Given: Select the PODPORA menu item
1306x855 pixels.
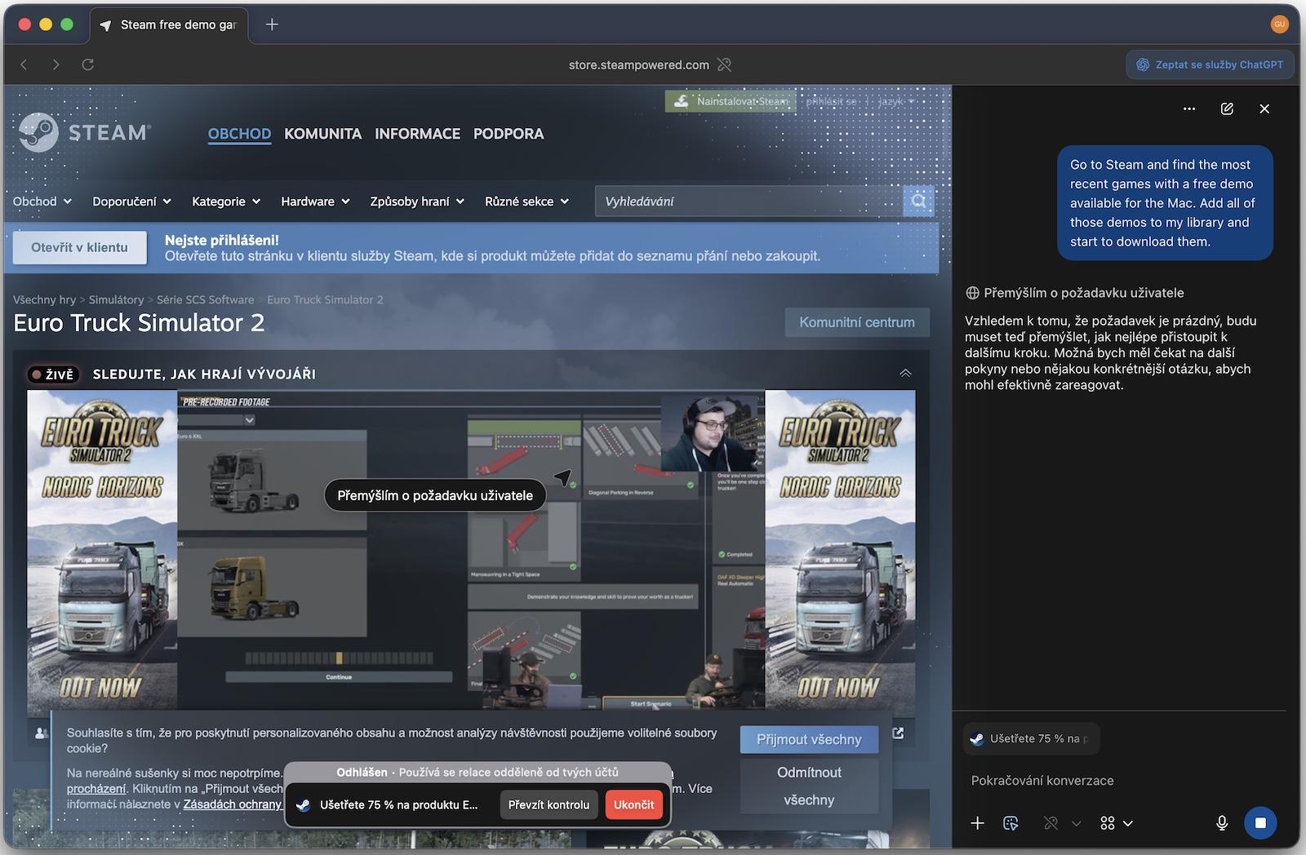Looking at the screenshot, I should (508, 134).
